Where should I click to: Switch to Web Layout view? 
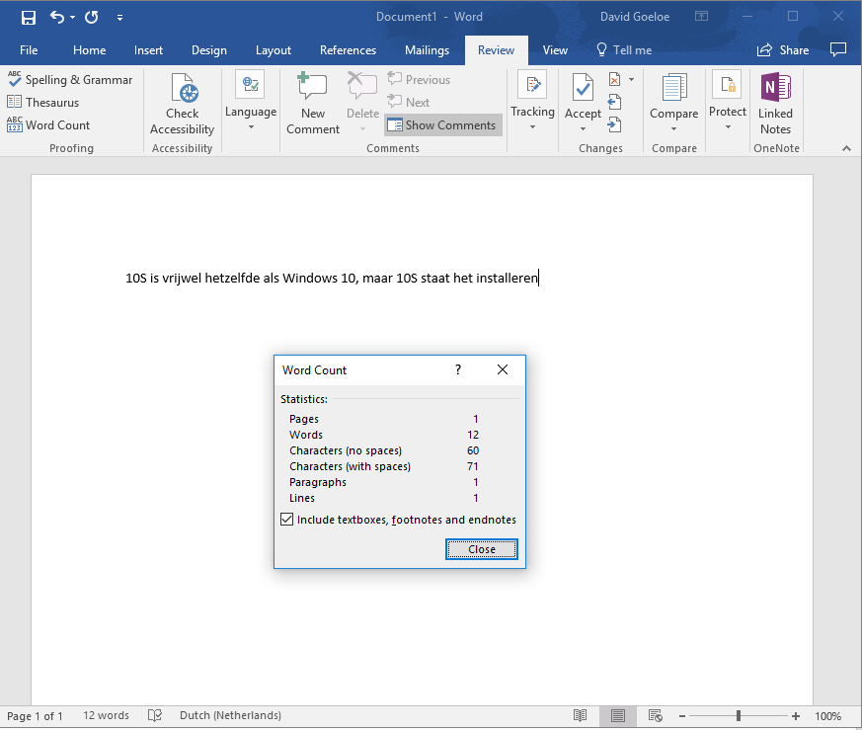point(656,716)
